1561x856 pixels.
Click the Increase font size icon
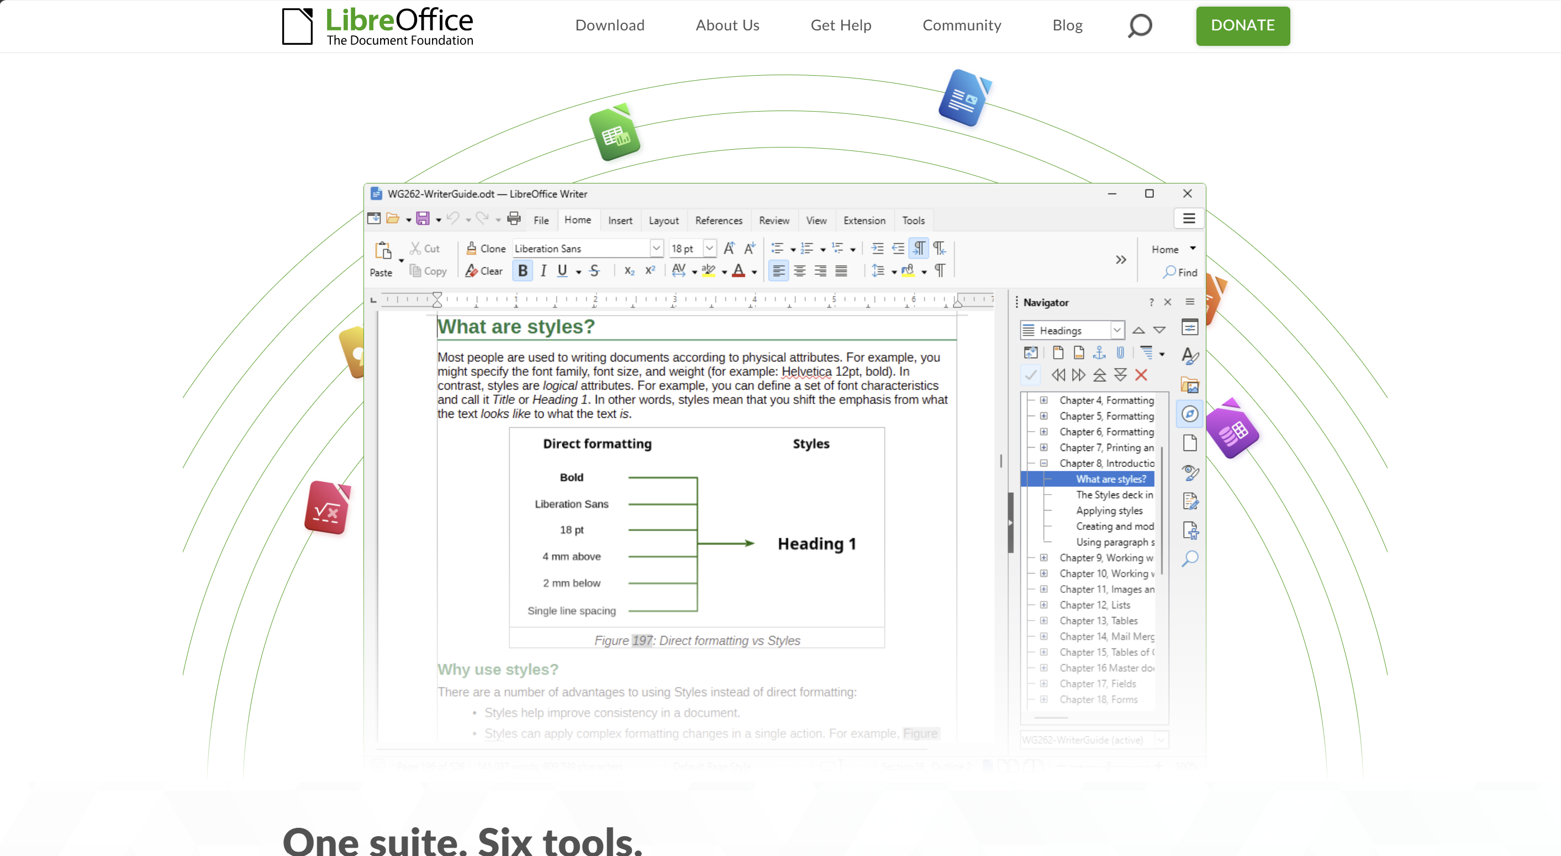point(729,249)
